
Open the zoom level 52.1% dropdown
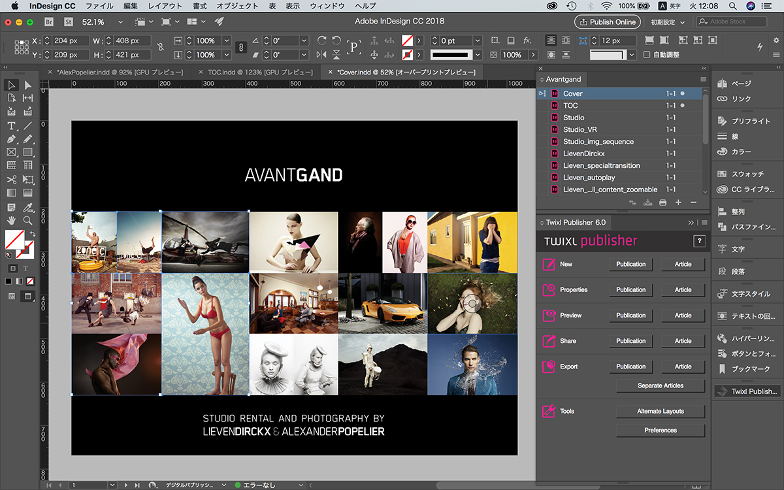pyautogui.click(x=119, y=22)
